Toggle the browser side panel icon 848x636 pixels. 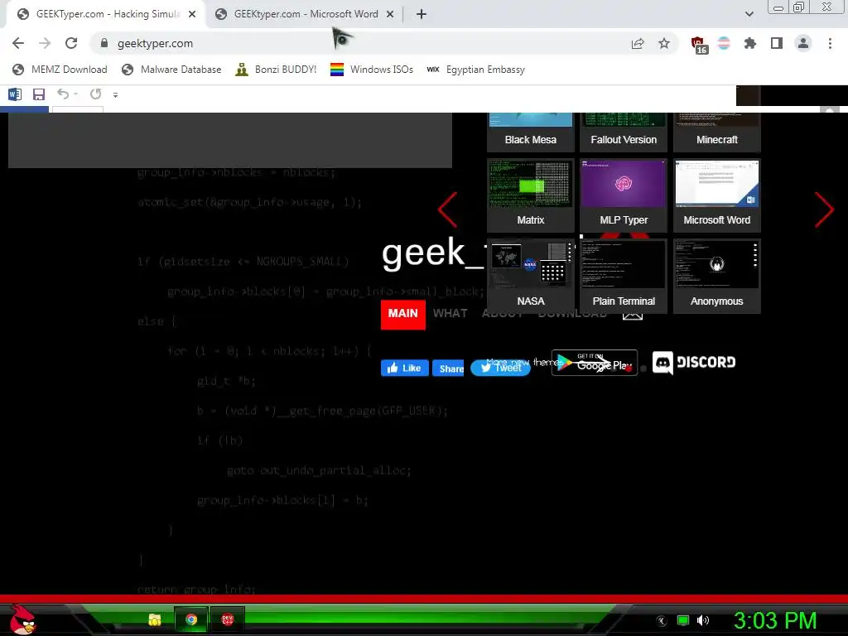pos(777,43)
